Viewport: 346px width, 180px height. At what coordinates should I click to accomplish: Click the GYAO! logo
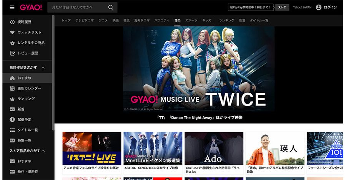(31, 8)
